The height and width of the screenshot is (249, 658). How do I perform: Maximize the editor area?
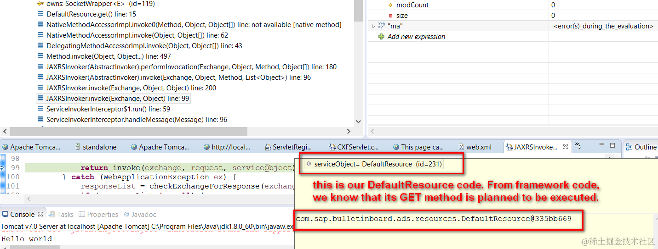[x=612, y=145]
